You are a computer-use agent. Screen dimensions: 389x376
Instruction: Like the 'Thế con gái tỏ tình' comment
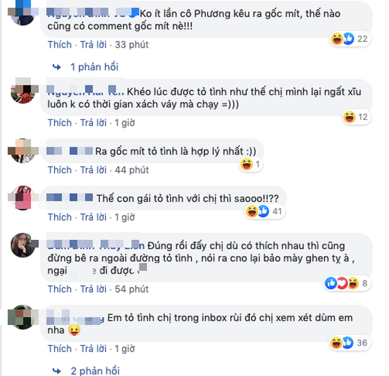[x=60, y=217]
